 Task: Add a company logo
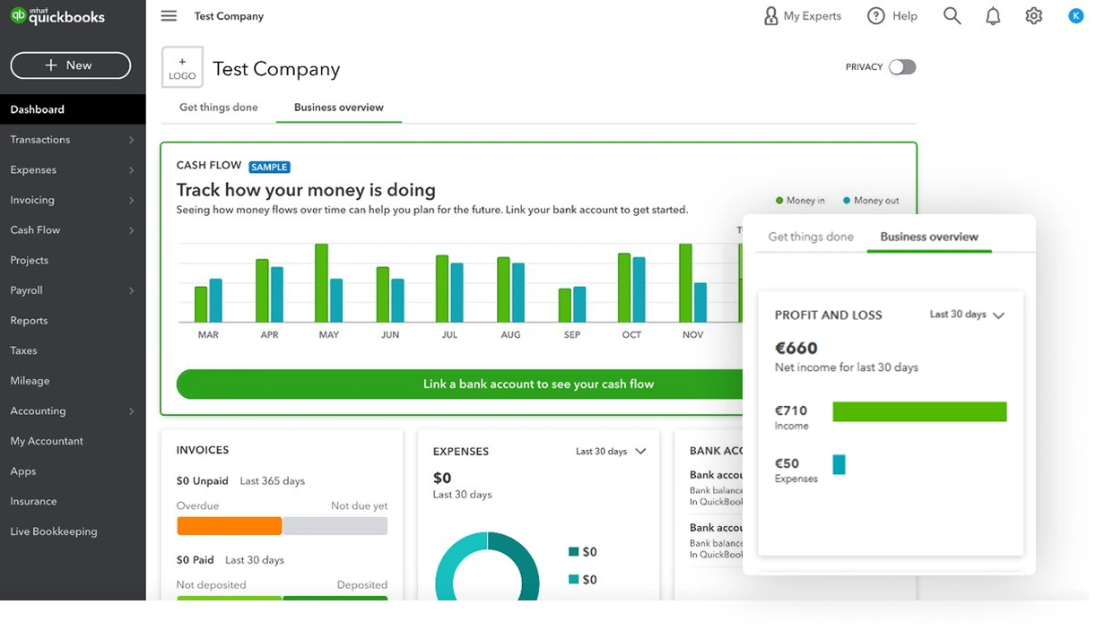click(182, 67)
